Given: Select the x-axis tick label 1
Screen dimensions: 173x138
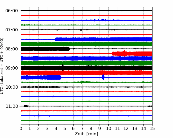Looking at the screenshot, I should (x=30, y=128).
